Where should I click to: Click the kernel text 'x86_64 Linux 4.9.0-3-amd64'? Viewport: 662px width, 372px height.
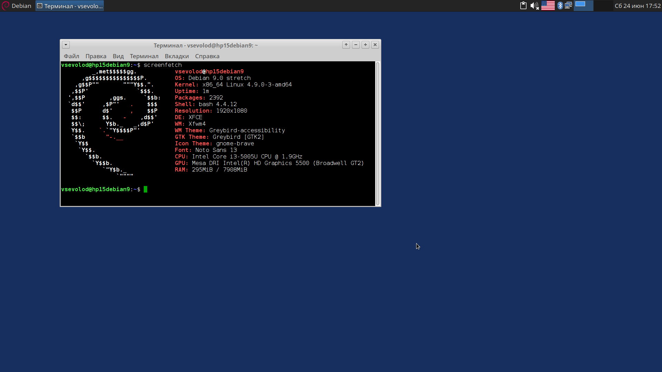pyautogui.click(x=247, y=85)
